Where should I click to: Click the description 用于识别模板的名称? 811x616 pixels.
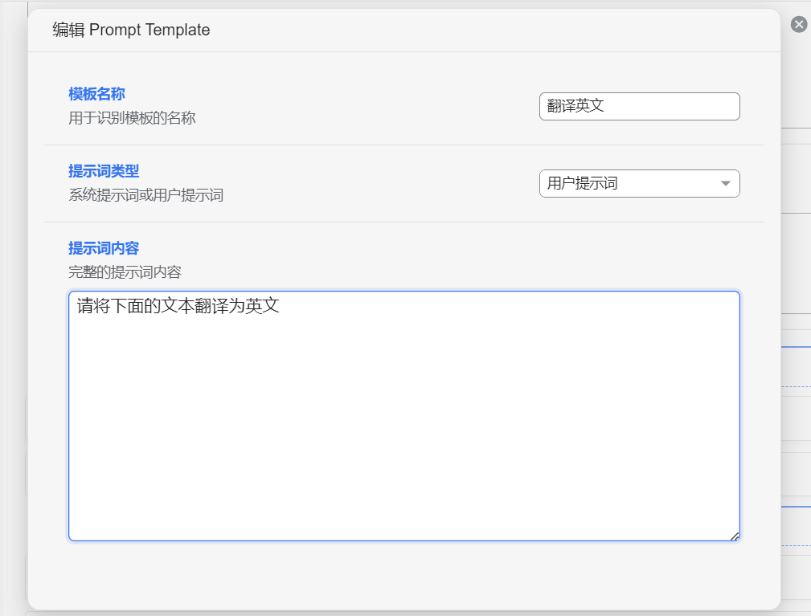click(132, 118)
